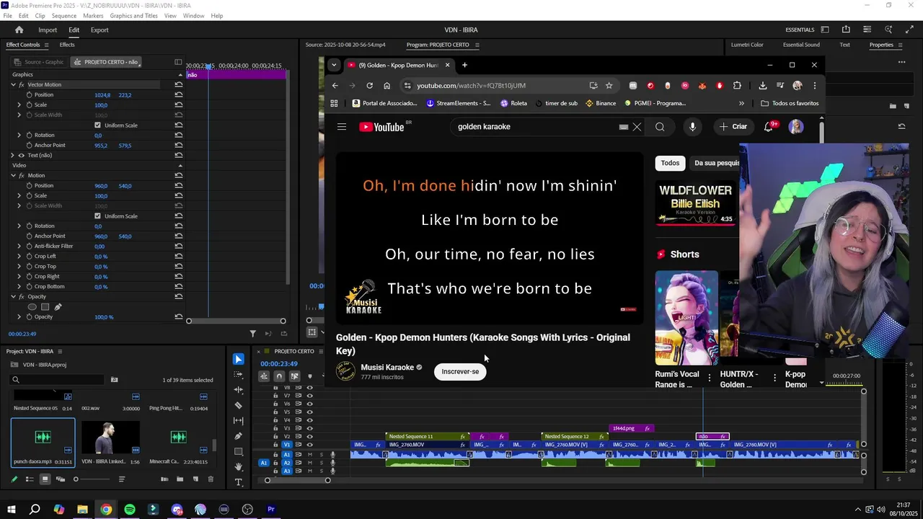Click Premiere Pro taskbar icon

tap(271, 510)
